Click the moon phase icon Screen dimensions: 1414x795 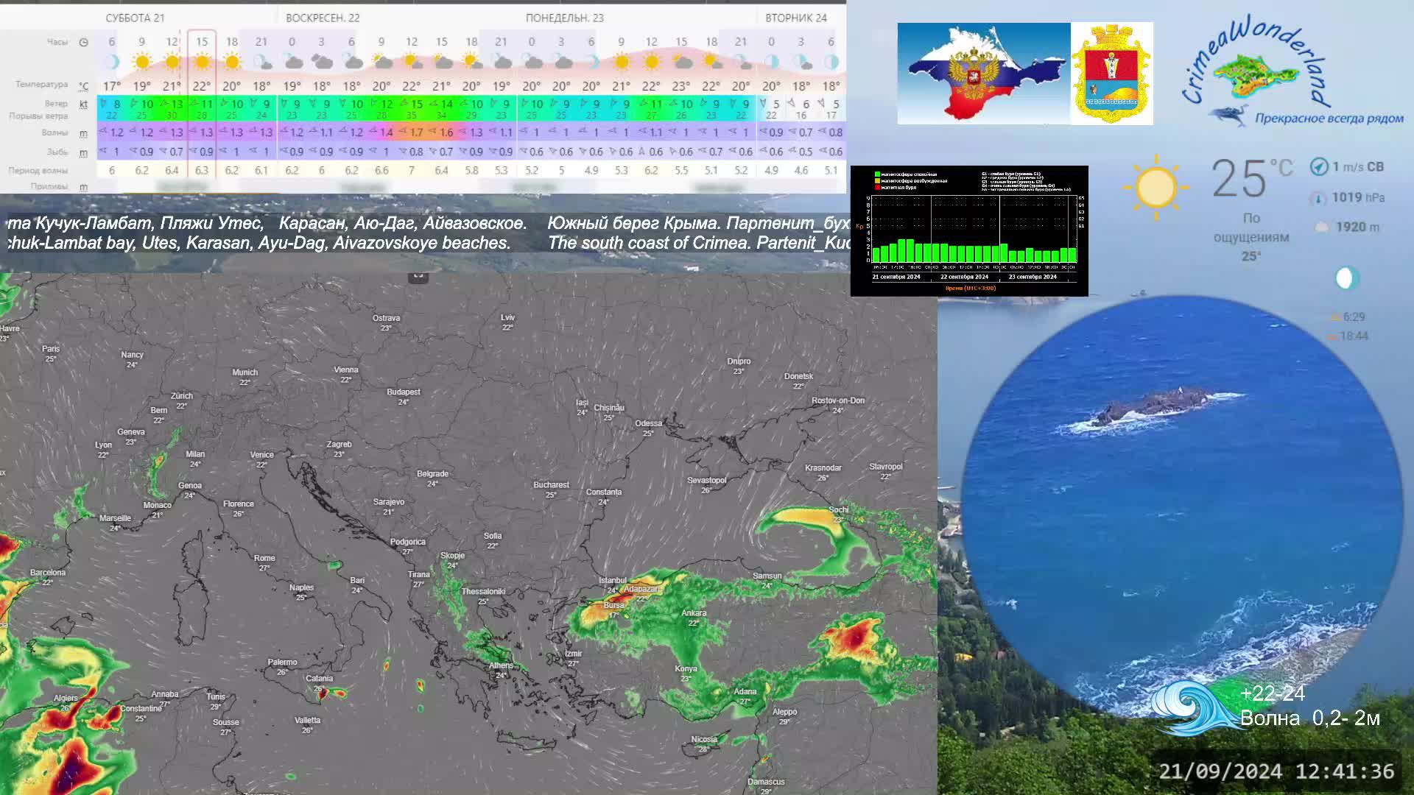(x=1346, y=278)
